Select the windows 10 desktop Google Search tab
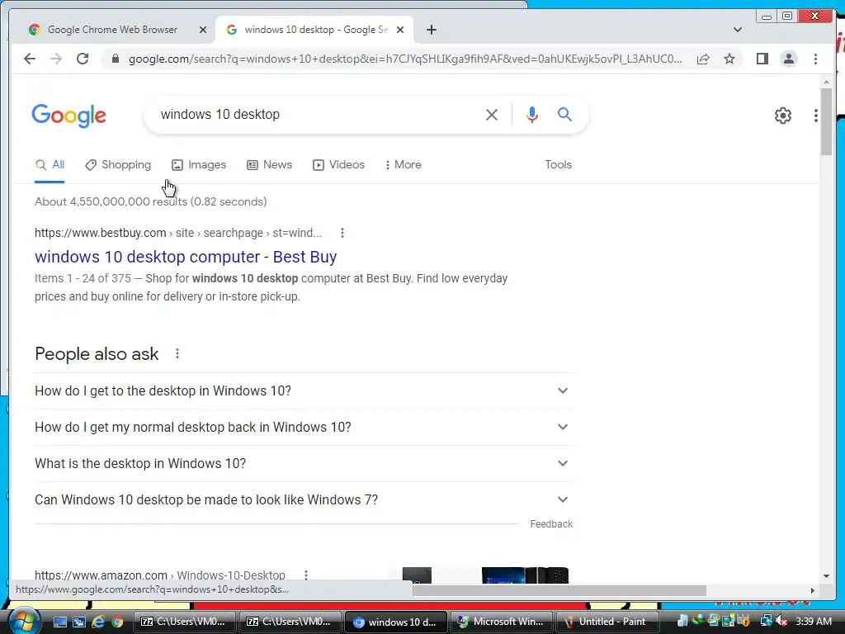The height and width of the screenshot is (634, 845). point(315,30)
